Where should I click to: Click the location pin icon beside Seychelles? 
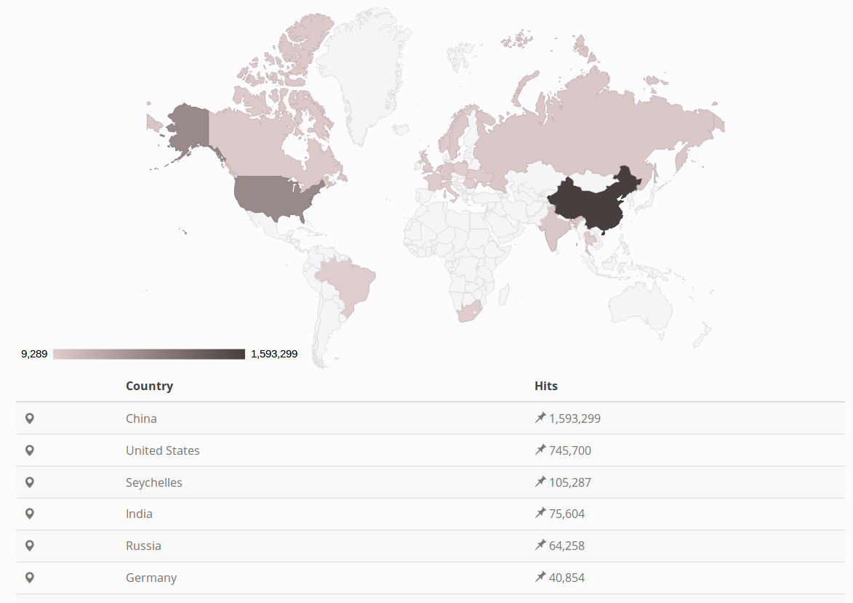[x=30, y=482]
